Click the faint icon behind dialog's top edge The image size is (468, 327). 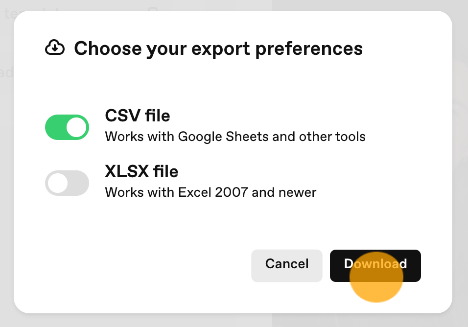point(153,9)
